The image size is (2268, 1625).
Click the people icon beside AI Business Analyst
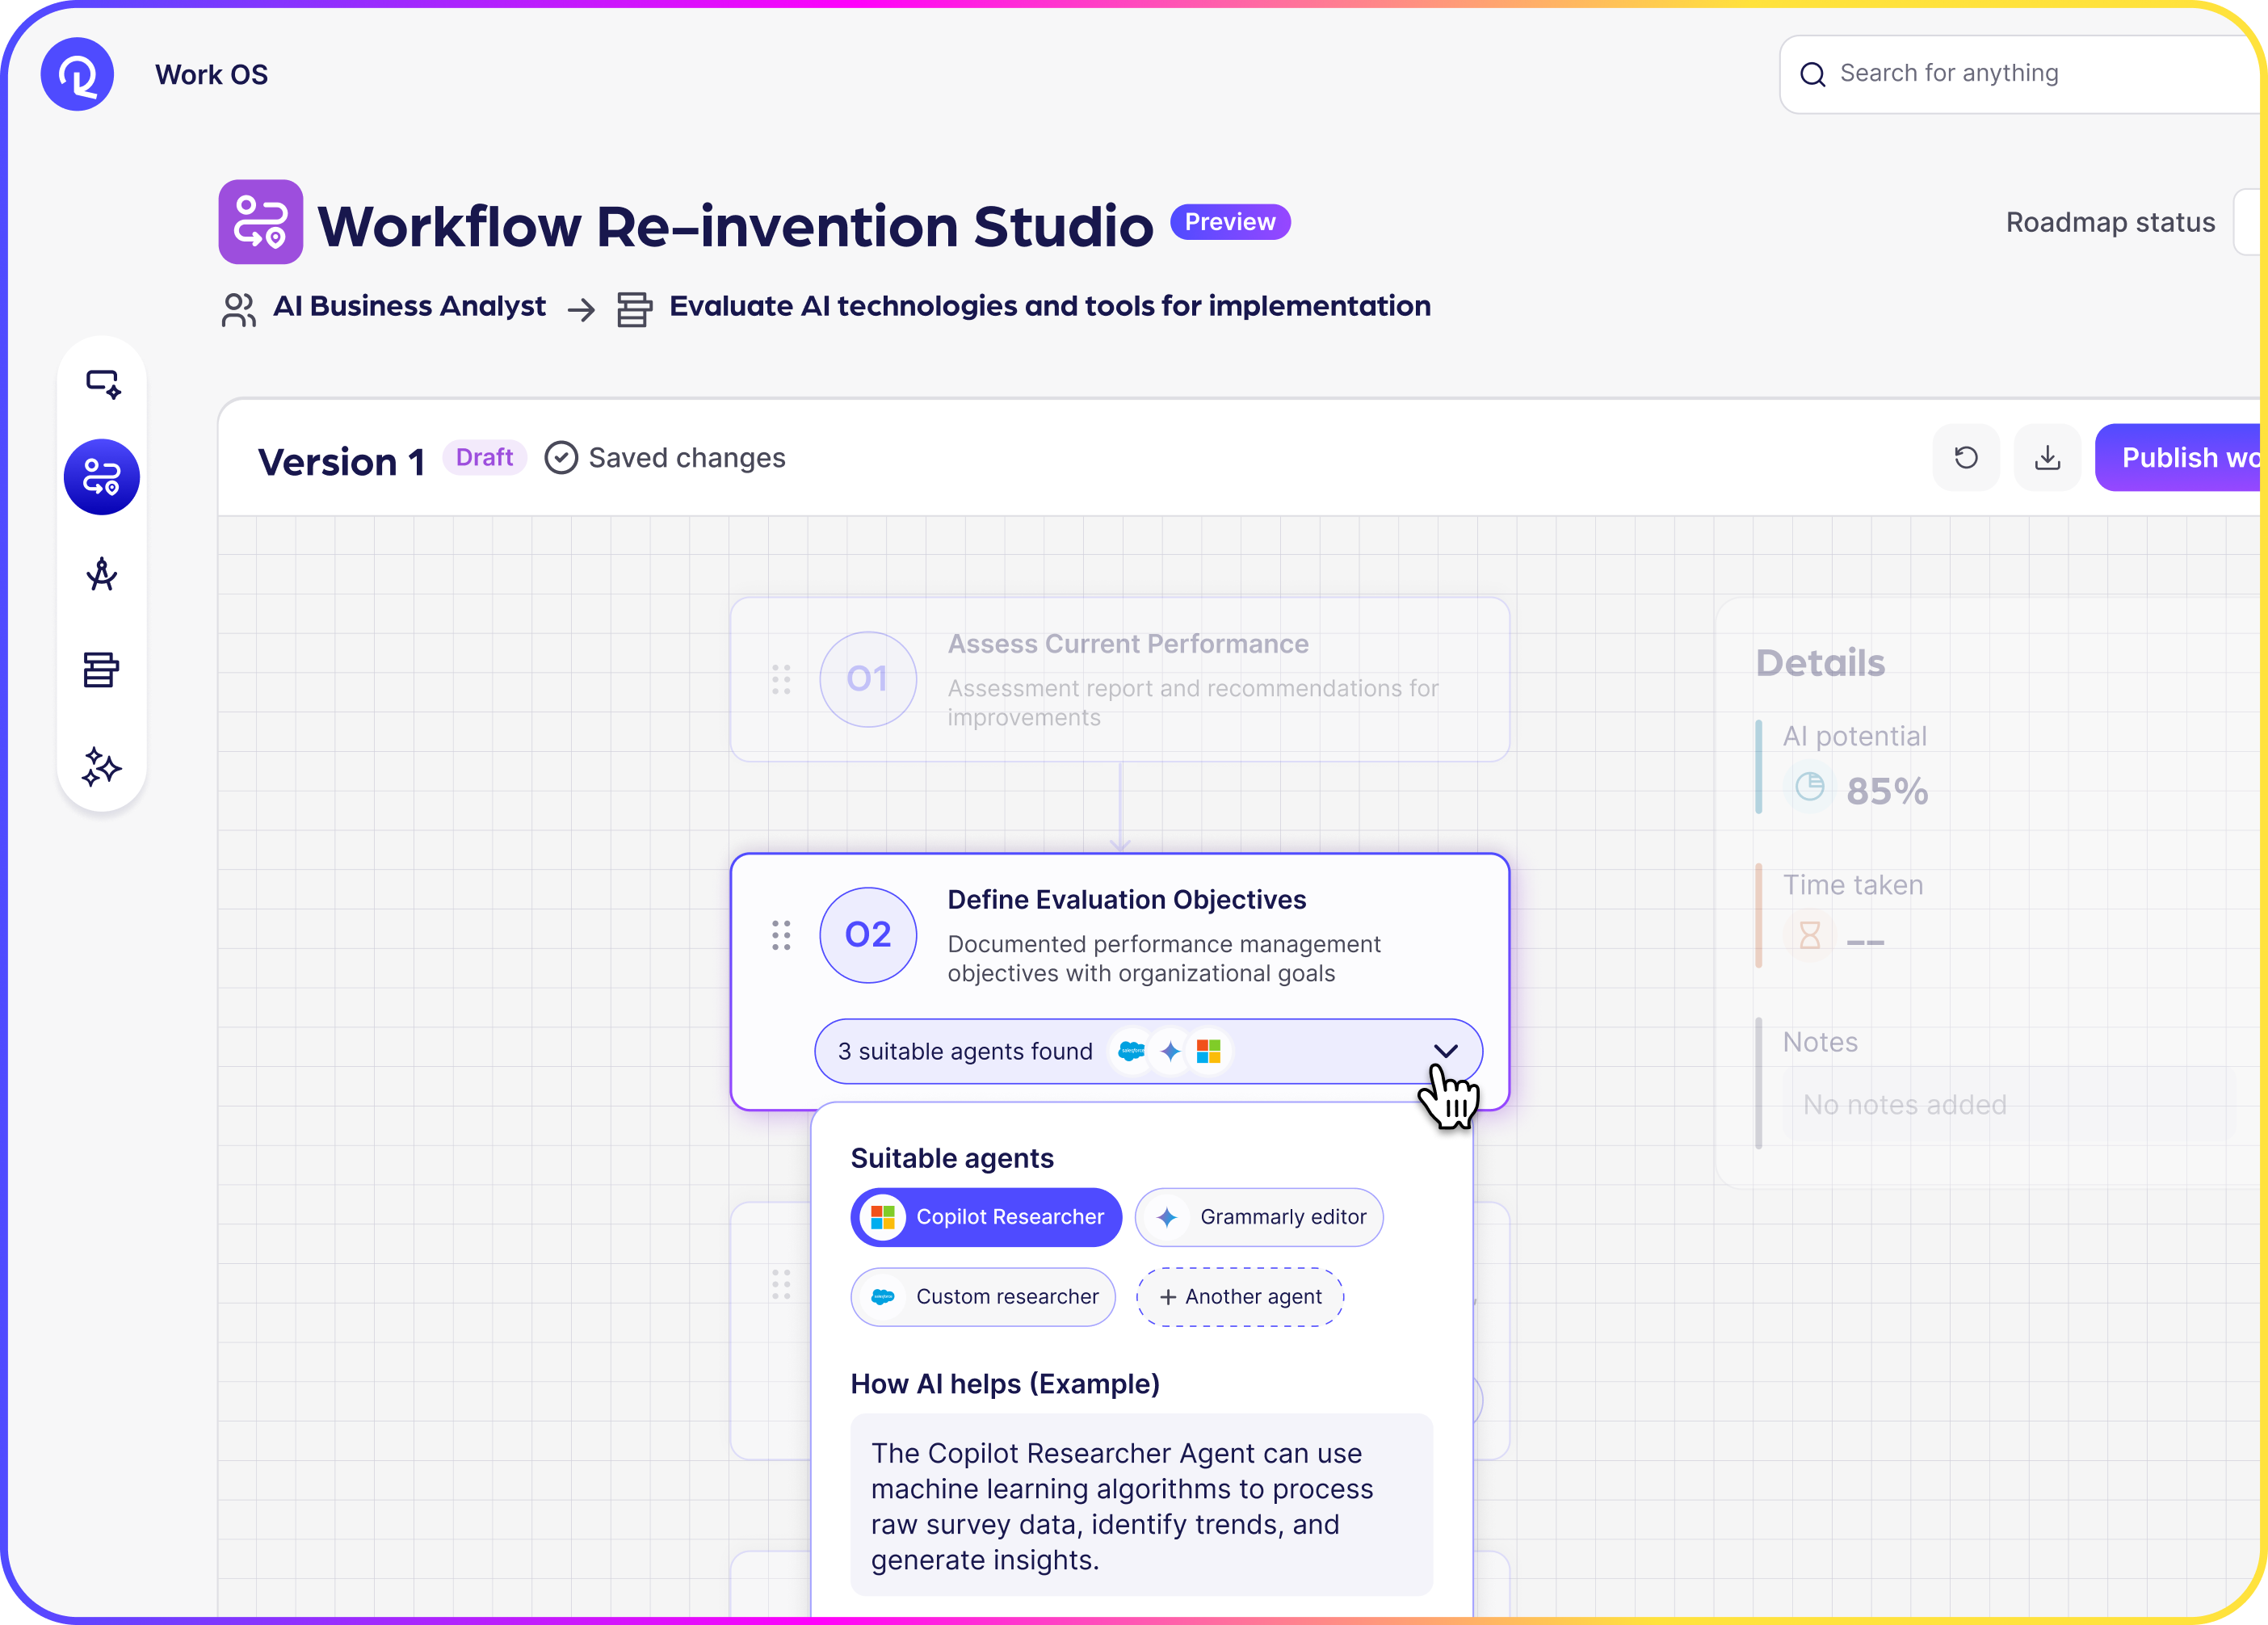pos(239,309)
